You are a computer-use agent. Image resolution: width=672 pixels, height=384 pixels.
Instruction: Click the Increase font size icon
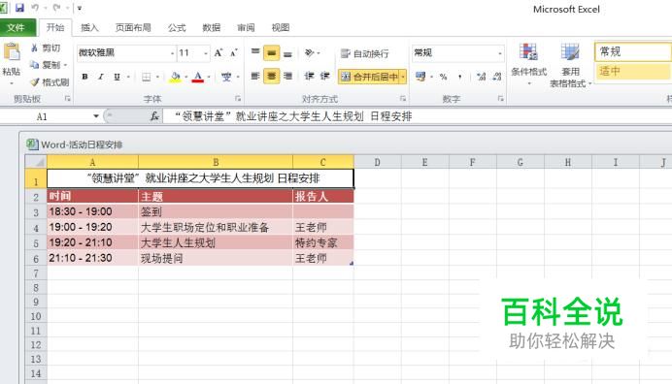coord(218,52)
